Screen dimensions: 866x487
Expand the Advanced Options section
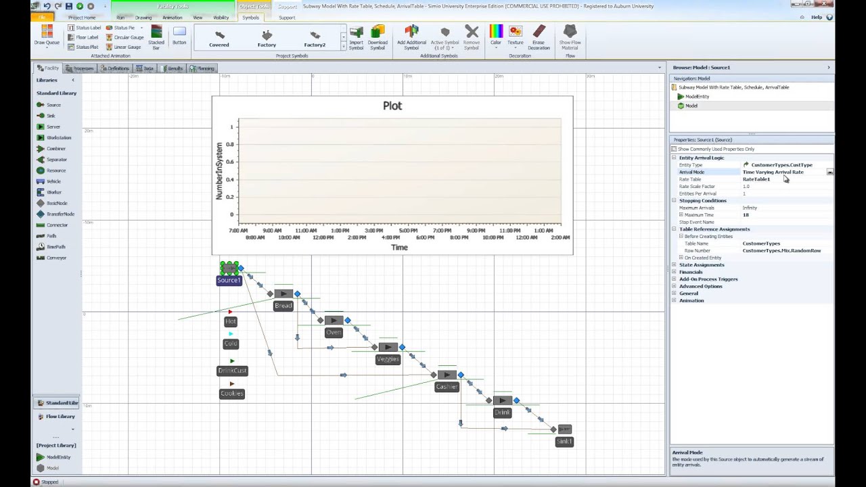click(674, 286)
